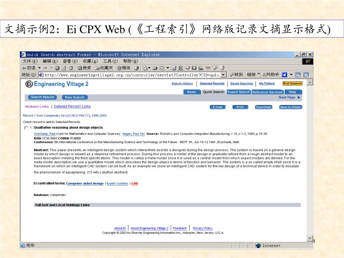Open the Search History link

[182, 83]
